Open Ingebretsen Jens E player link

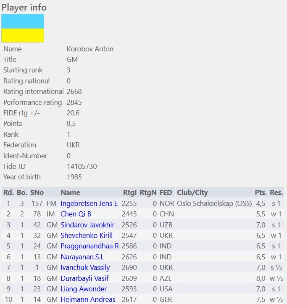(x=89, y=203)
